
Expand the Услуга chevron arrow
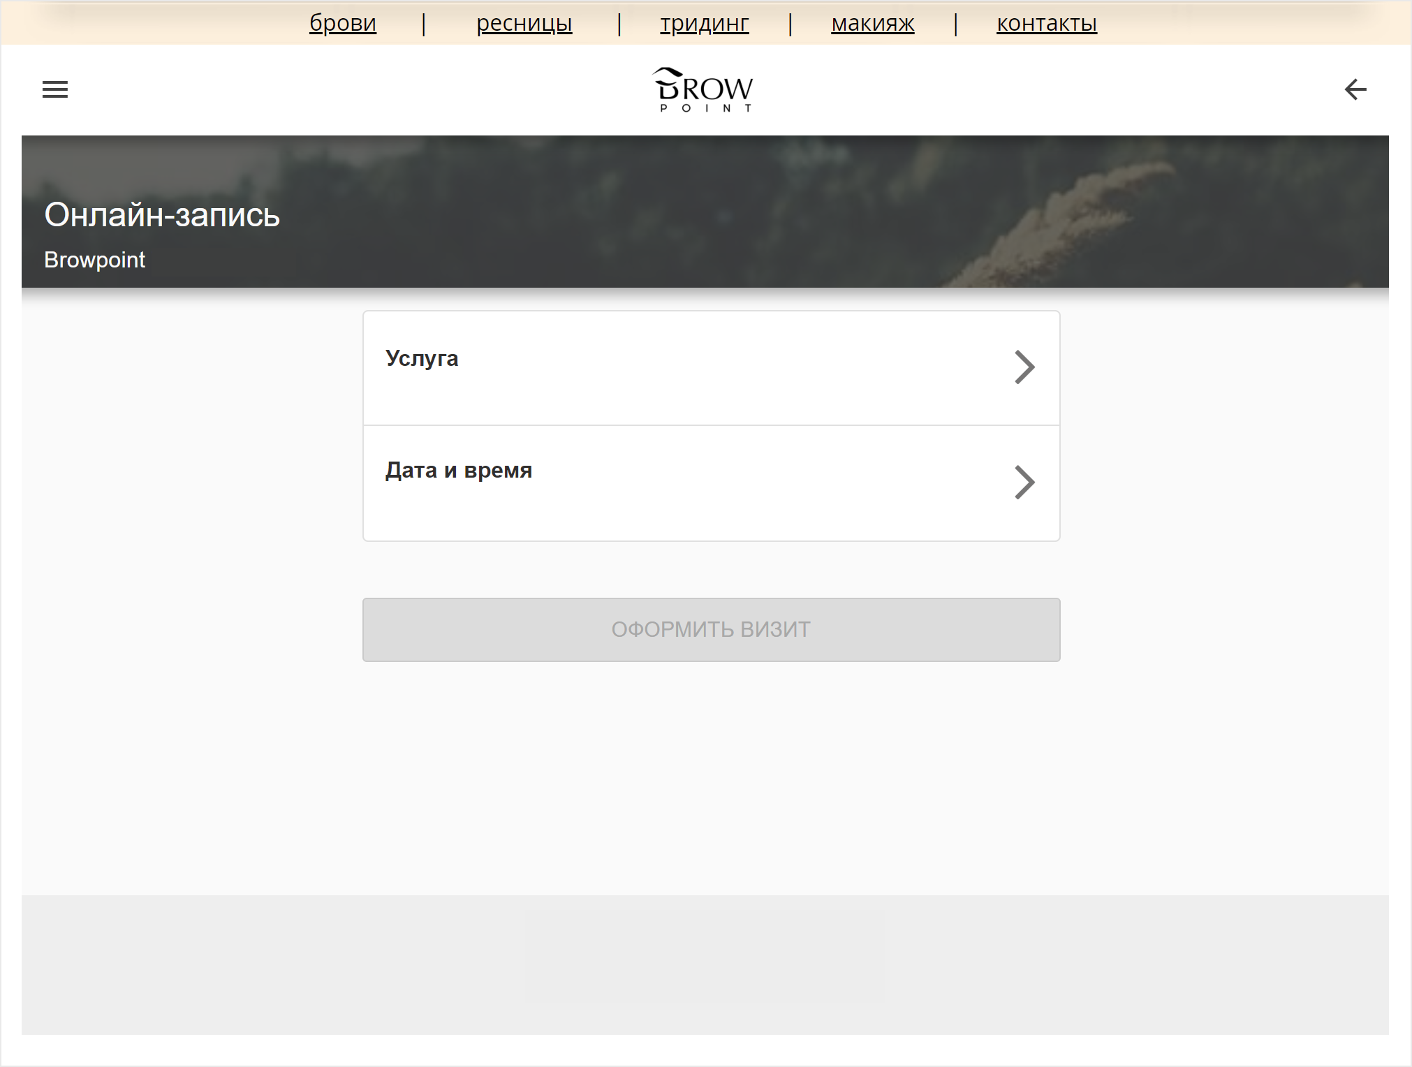[1024, 367]
